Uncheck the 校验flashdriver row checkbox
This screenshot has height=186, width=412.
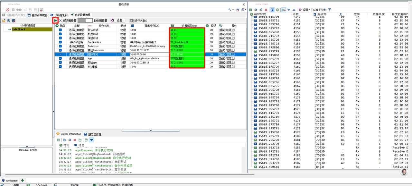tap(60, 50)
